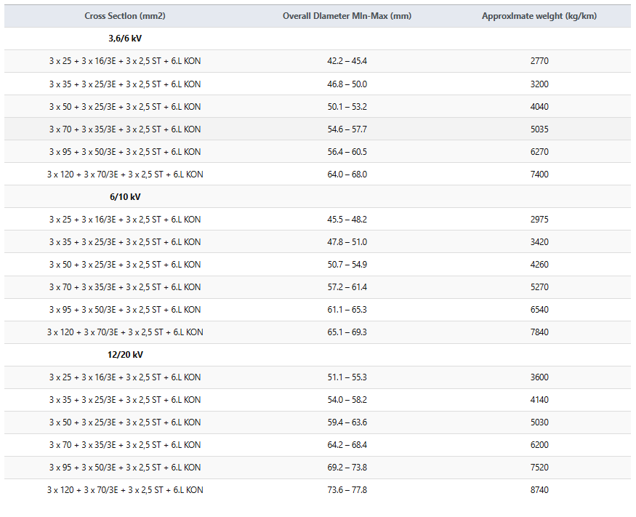Select the weight cell 7840
This screenshot has height=517, width=636.
(x=539, y=332)
